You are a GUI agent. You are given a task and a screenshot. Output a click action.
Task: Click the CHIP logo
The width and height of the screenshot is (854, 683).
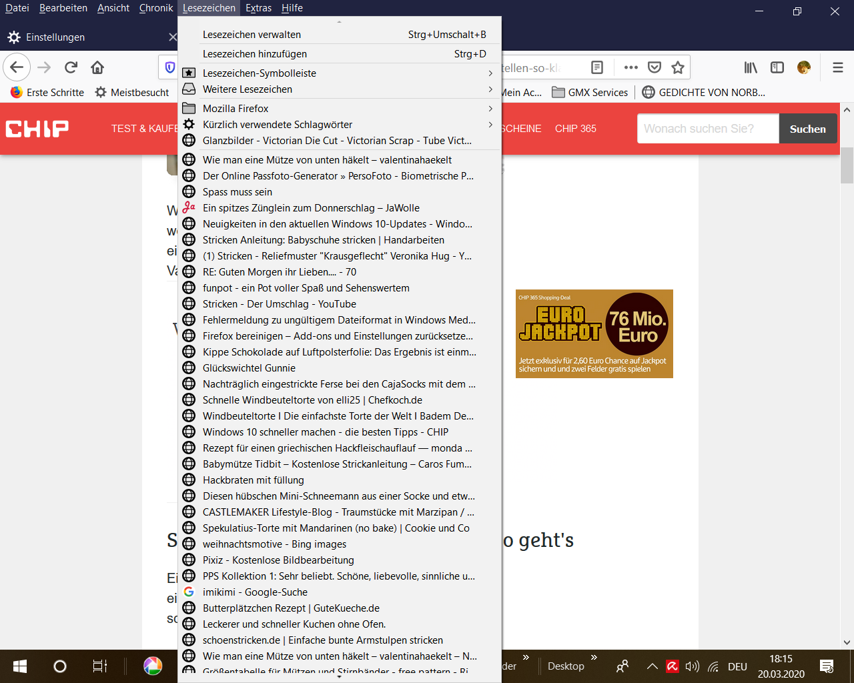coord(37,129)
